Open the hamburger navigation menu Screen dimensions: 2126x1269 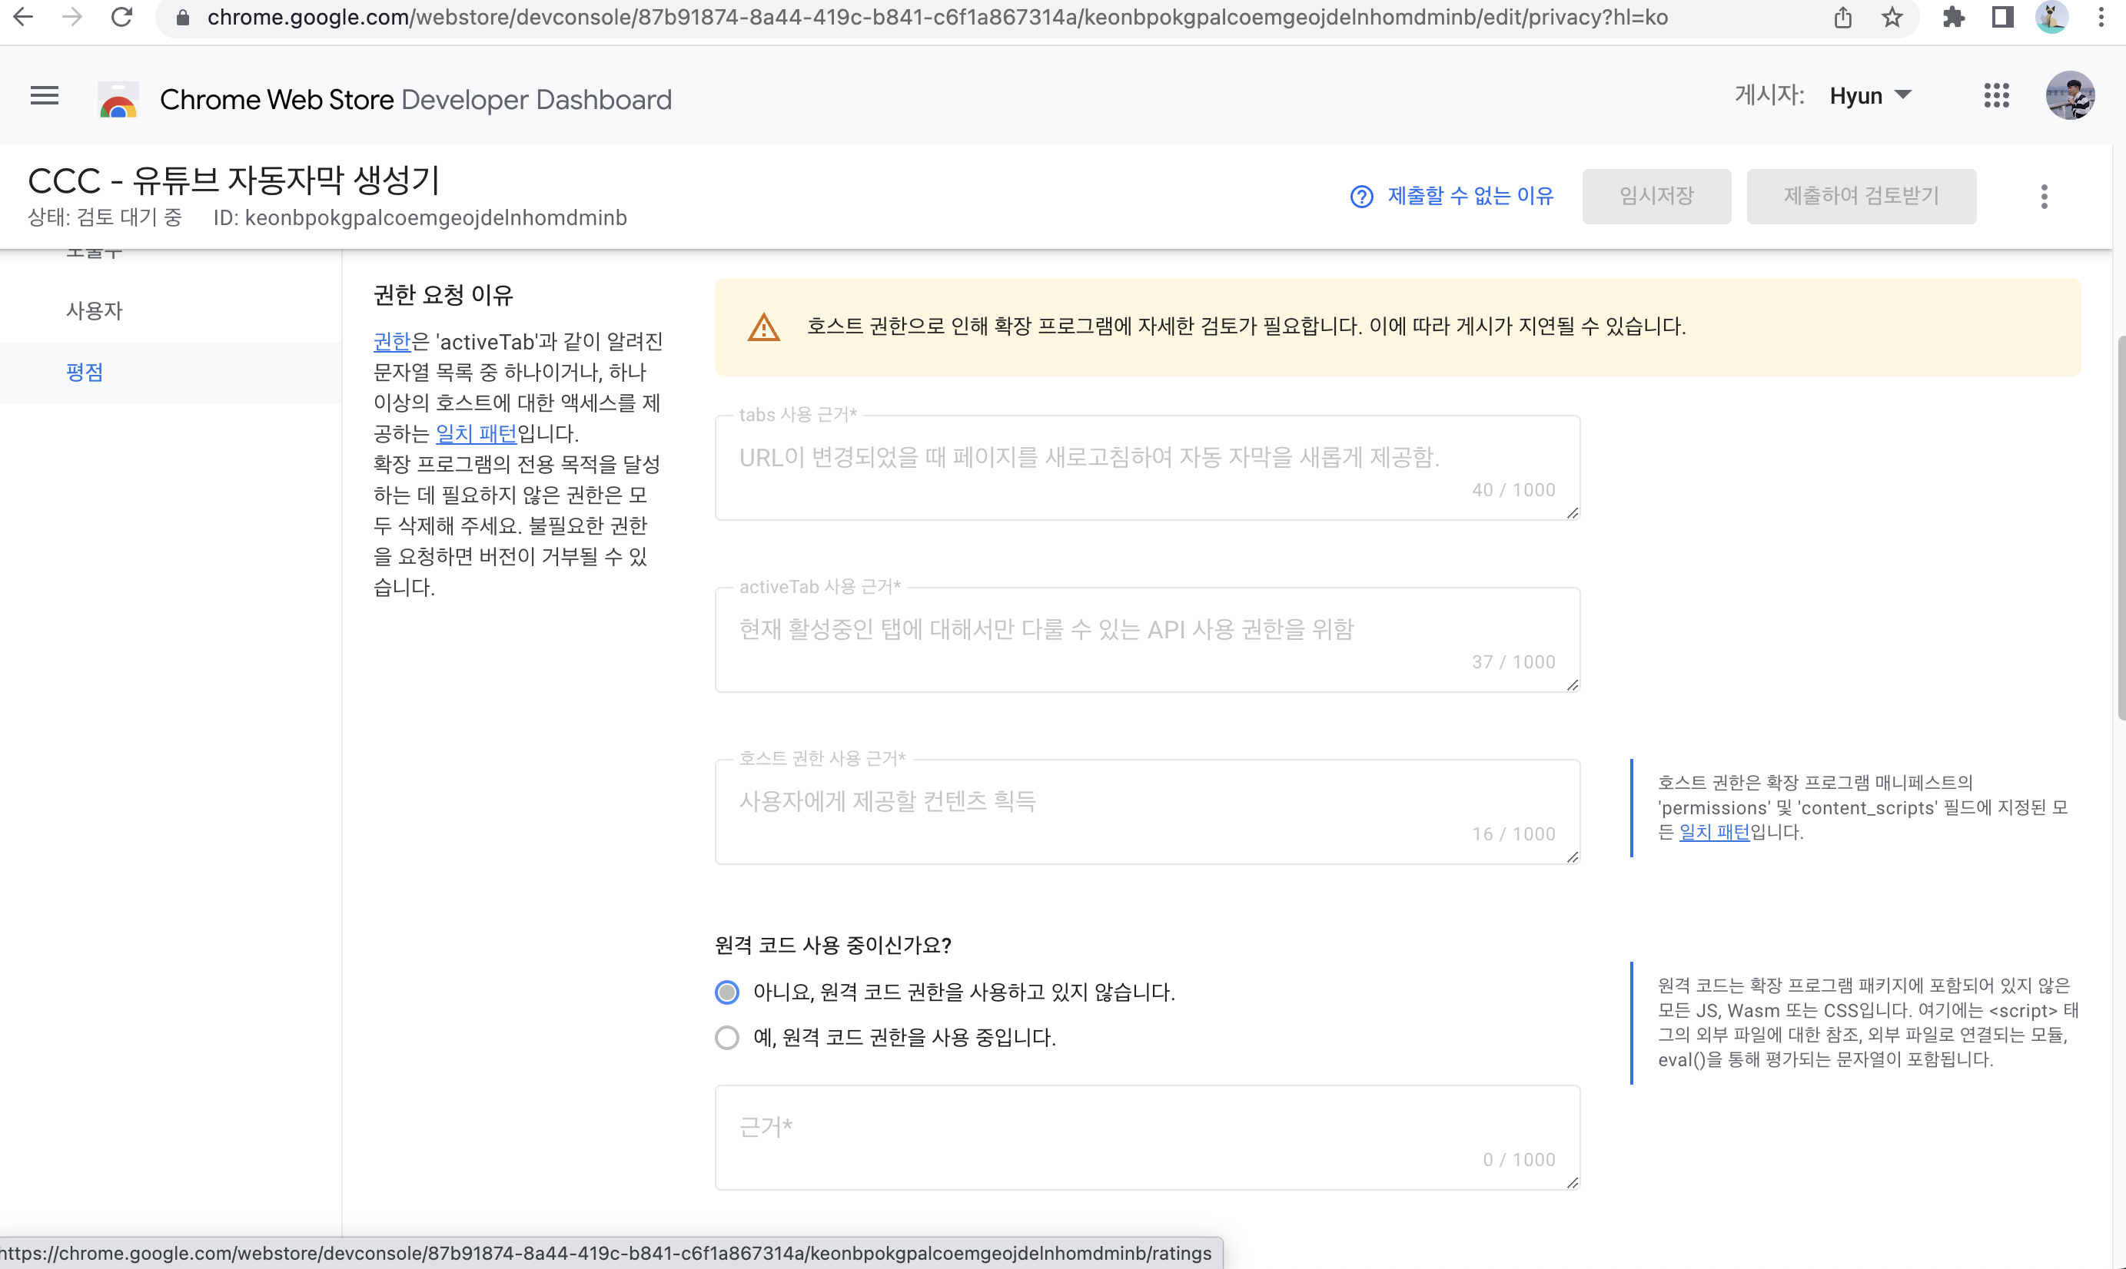[45, 96]
